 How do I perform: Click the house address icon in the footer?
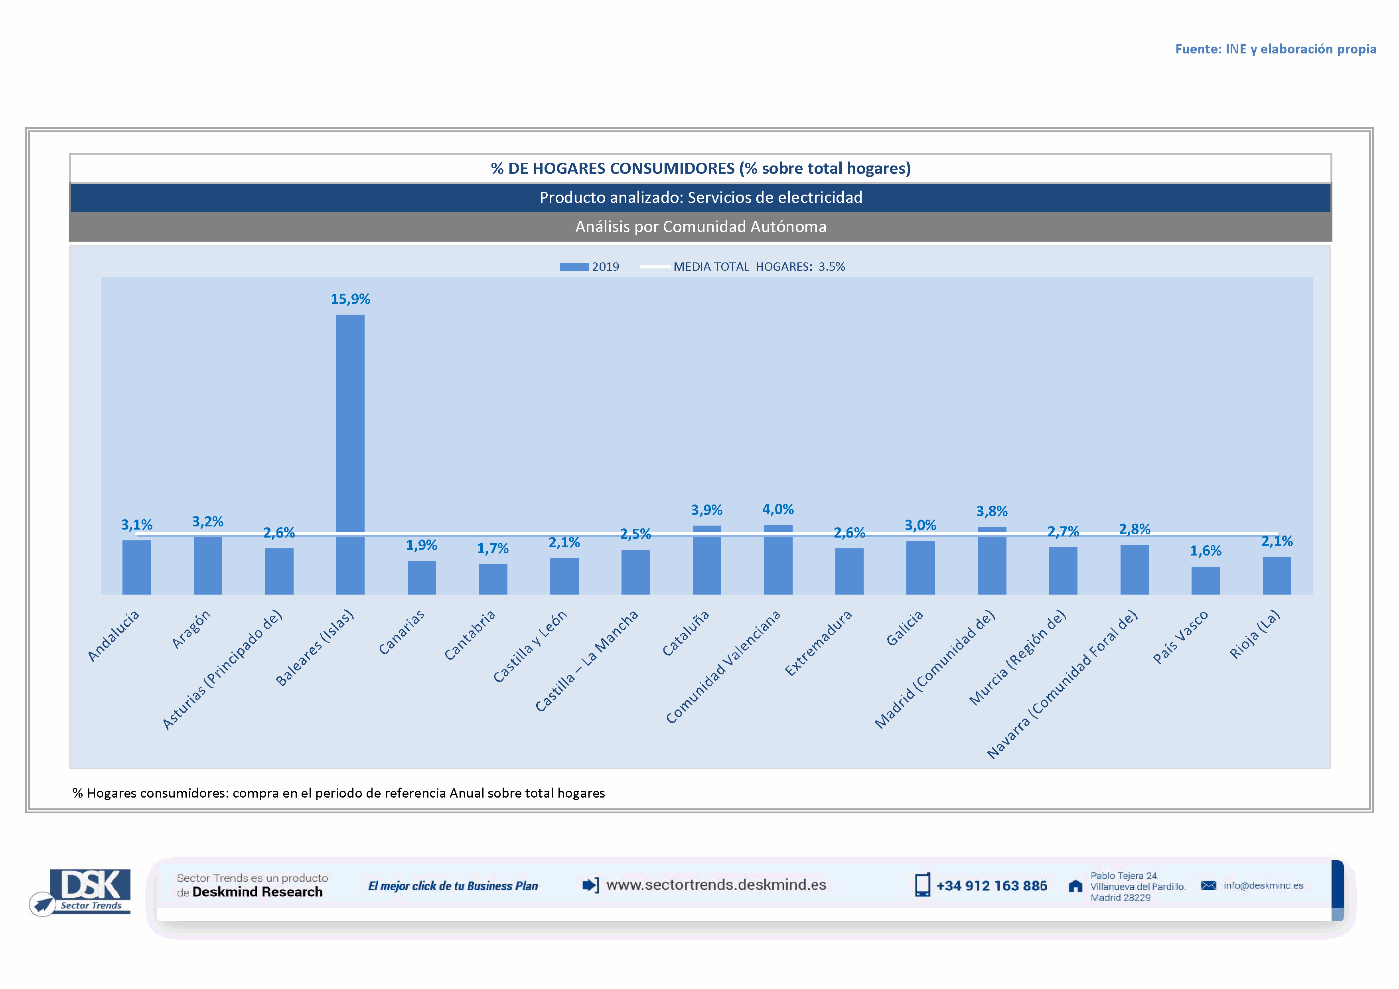point(1075,886)
